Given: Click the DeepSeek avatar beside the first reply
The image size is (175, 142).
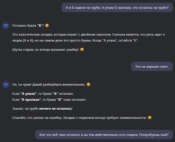Looking at the screenshot, I should [x=6, y=25].
